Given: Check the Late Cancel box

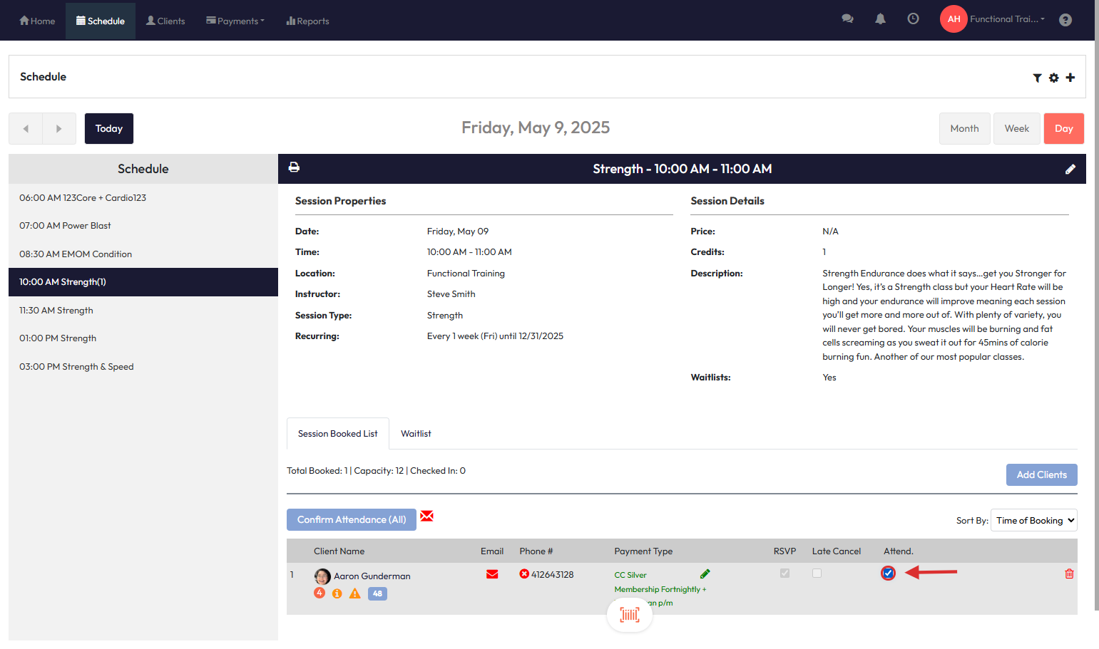Looking at the screenshot, I should [817, 573].
